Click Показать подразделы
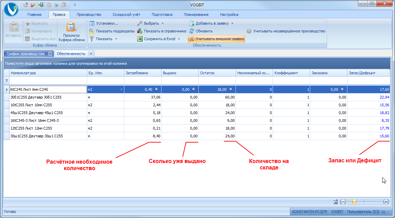The height and width of the screenshot is (218, 395). pos(112,31)
